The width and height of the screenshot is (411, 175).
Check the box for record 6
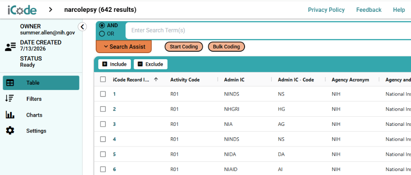pyautogui.click(x=103, y=169)
